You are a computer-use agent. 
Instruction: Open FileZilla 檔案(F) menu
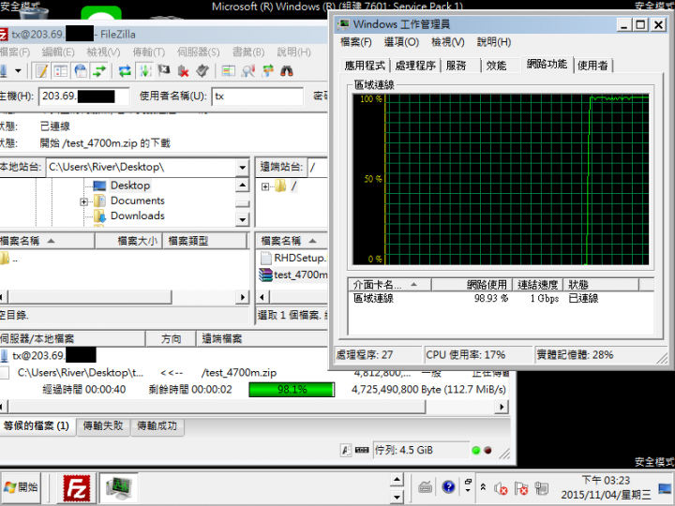coord(15,52)
